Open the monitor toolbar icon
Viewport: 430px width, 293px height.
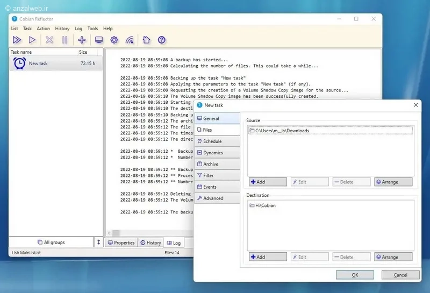99,40
